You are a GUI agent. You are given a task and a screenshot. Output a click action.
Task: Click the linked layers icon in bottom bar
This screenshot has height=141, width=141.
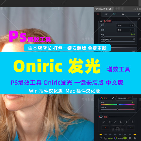(x=105, y=138)
